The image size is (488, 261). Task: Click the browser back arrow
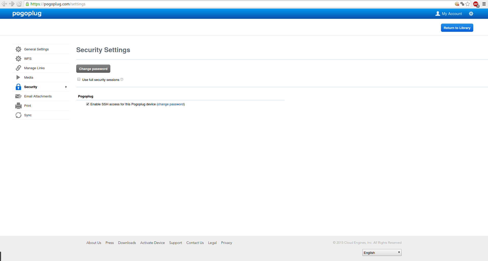(x=4, y=4)
